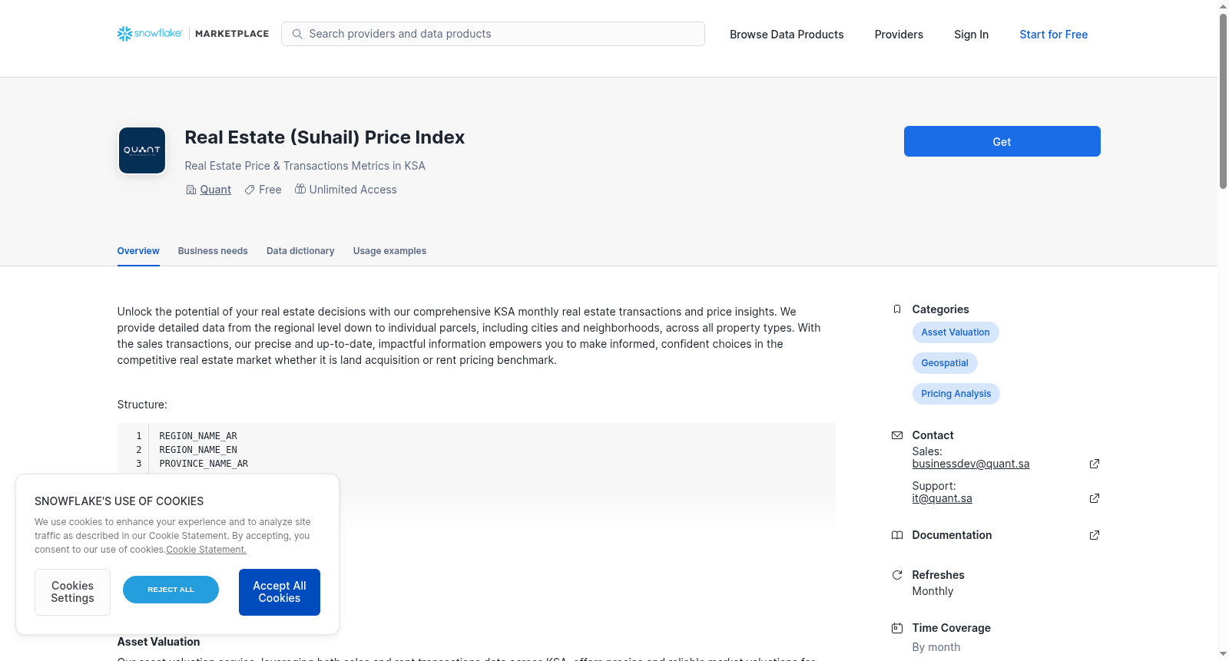Click the Structure: label
The width and height of the screenshot is (1229, 661).
pos(142,405)
